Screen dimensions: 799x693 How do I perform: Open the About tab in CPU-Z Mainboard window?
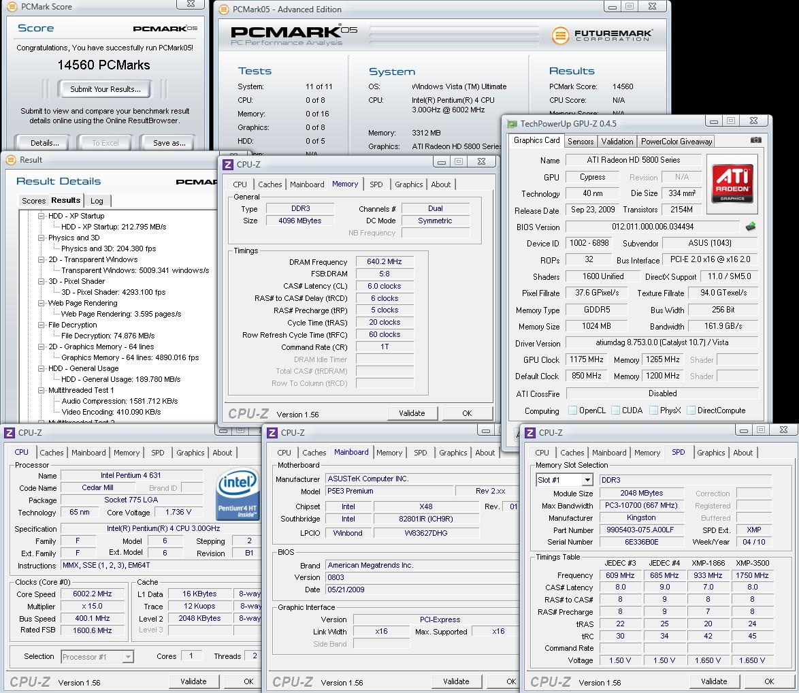coord(485,453)
